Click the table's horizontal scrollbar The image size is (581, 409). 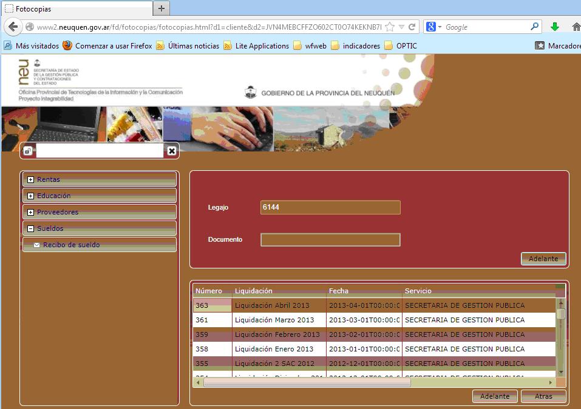[307, 382]
